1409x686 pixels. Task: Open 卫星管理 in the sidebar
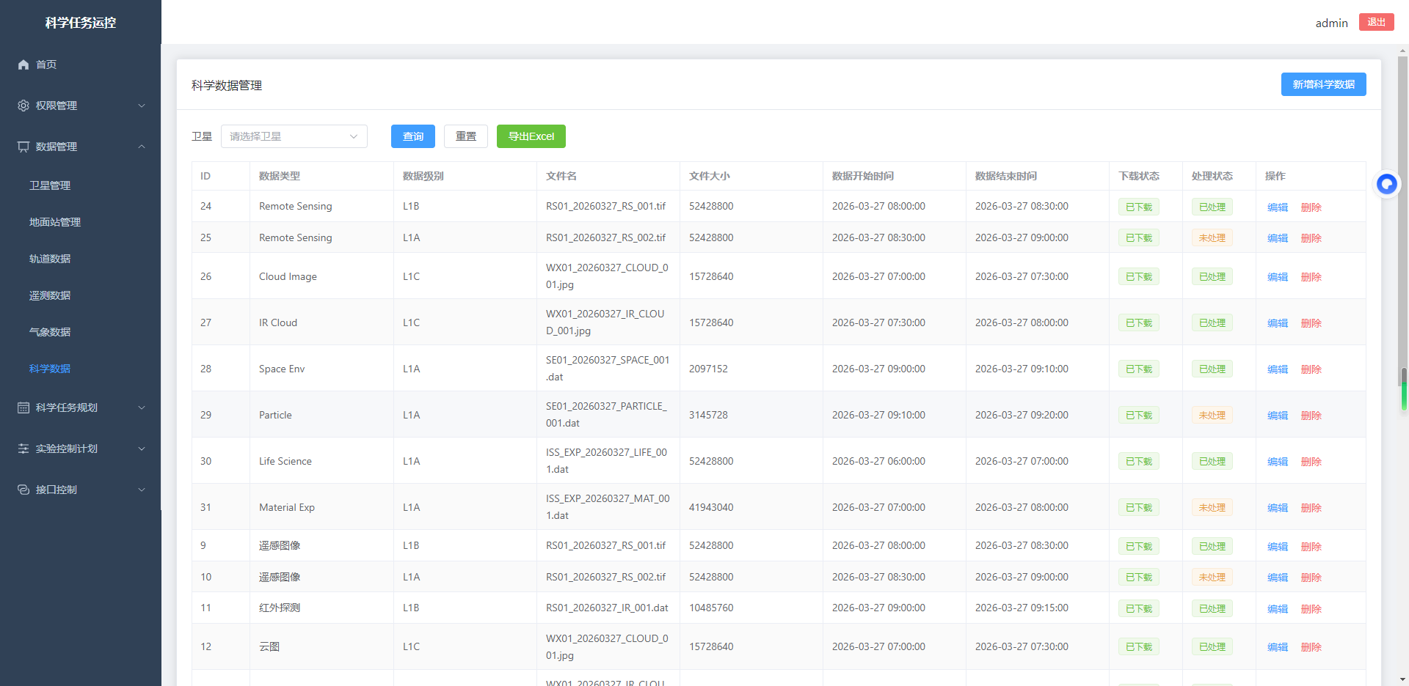pyautogui.click(x=50, y=185)
